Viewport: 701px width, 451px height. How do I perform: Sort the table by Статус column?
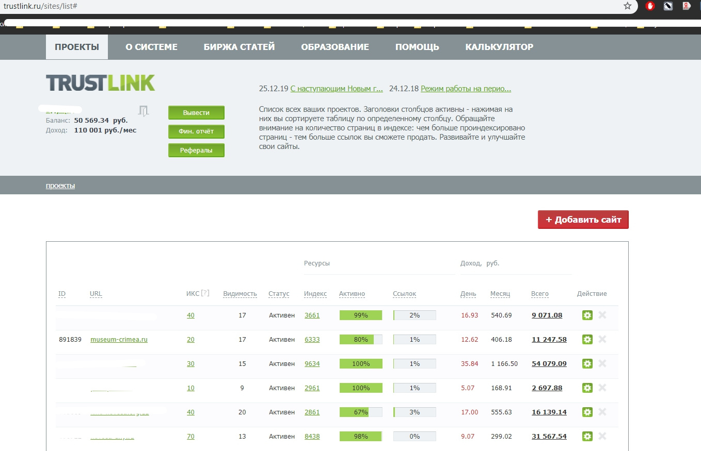click(x=279, y=294)
